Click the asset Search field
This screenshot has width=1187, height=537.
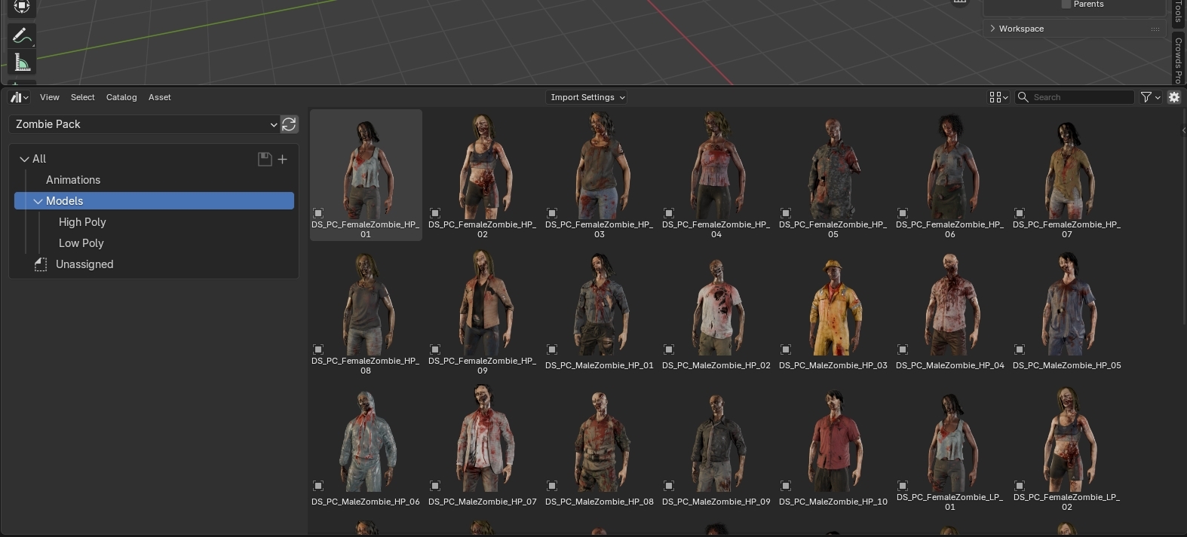(x=1080, y=97)
